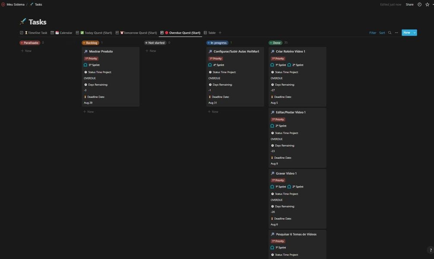434x259 pixels.
Task: Open Meu Sistema breadcrumb link
Action: pyautogui.click(x=15, y=4)
